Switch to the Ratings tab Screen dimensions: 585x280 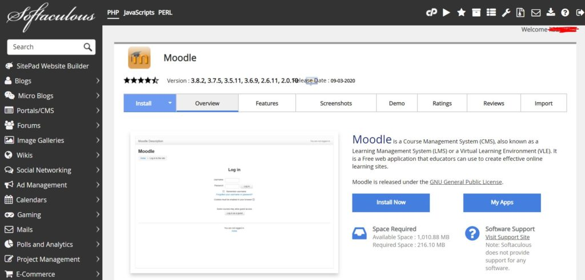tap(442, 103)
